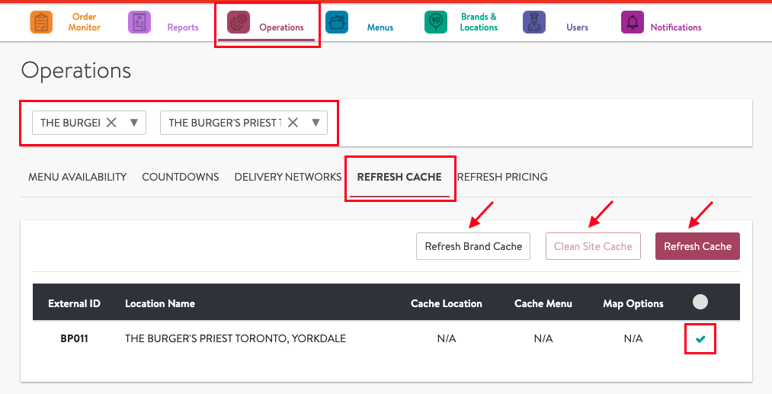Expand the brand dropdown arrow
772x394 pixels.
pos(133,123)
